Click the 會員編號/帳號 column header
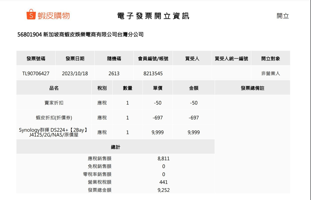The image size is (311, 200). (153, 58)
